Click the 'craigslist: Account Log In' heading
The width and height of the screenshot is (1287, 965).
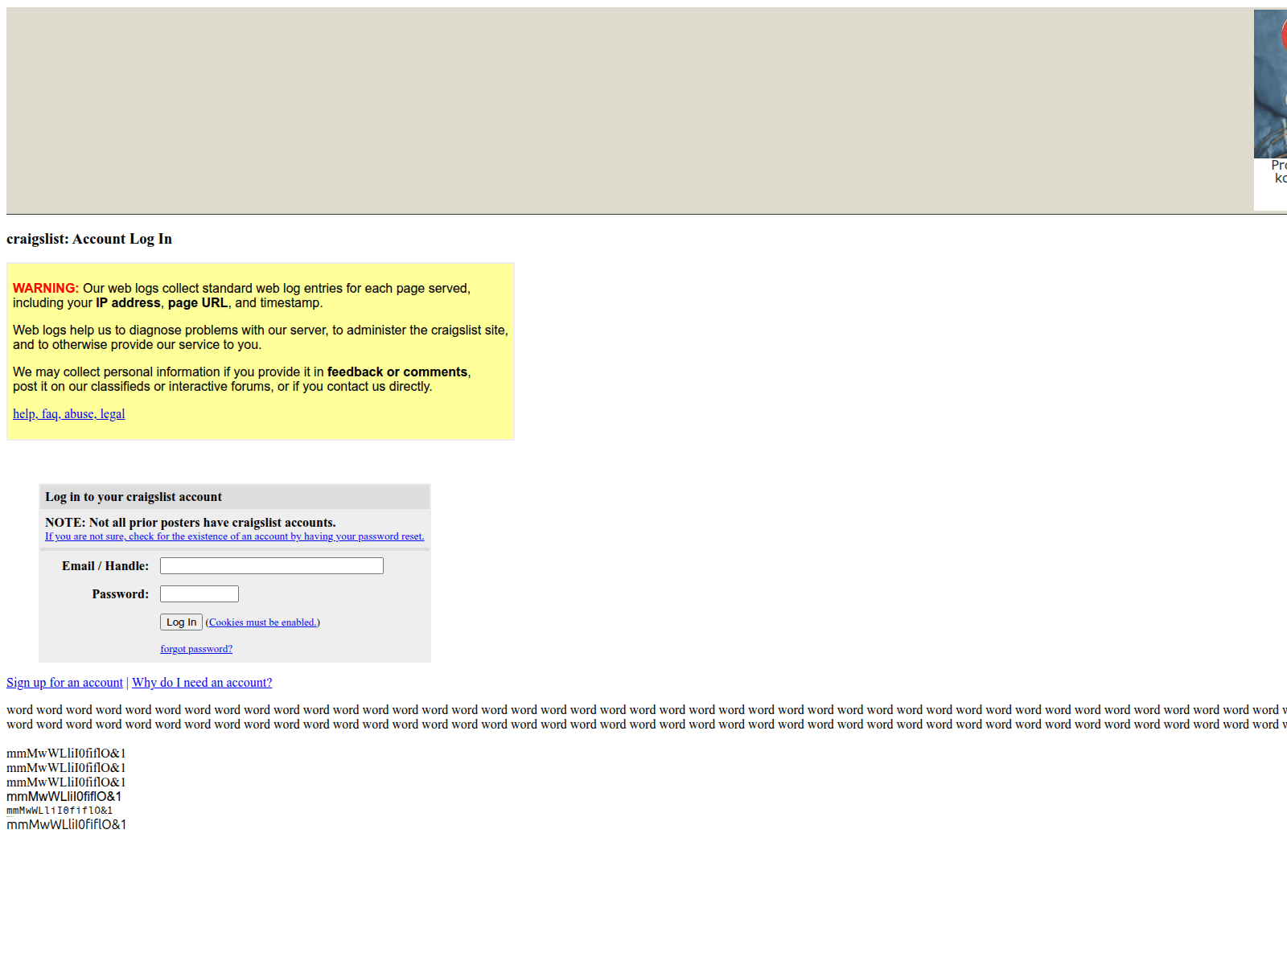click(x=89, y=239)
